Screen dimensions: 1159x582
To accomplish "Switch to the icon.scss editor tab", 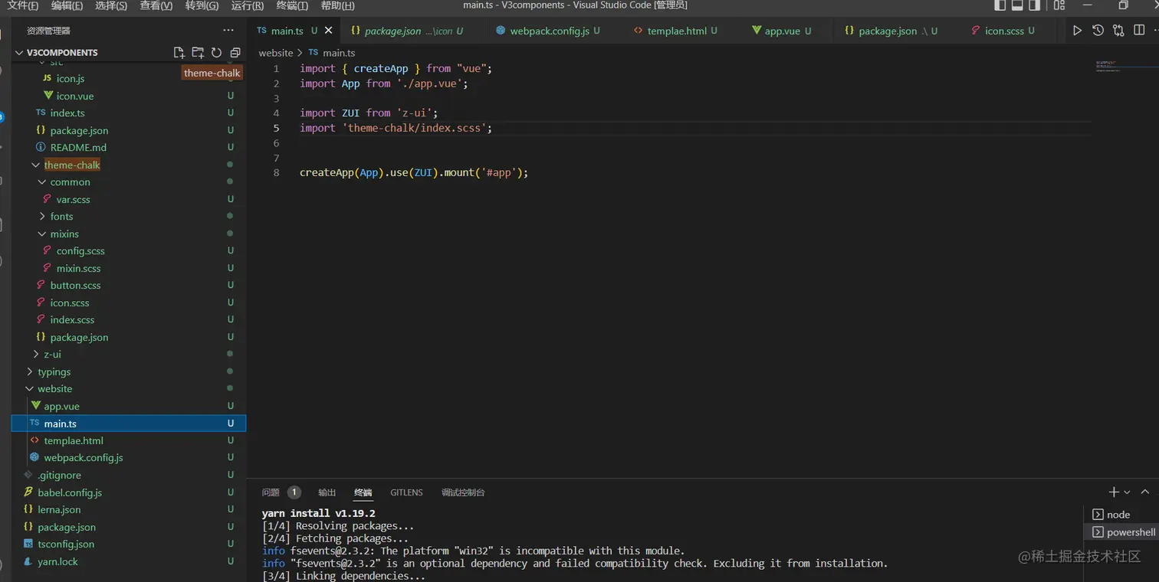I will tap(1003, 31).
